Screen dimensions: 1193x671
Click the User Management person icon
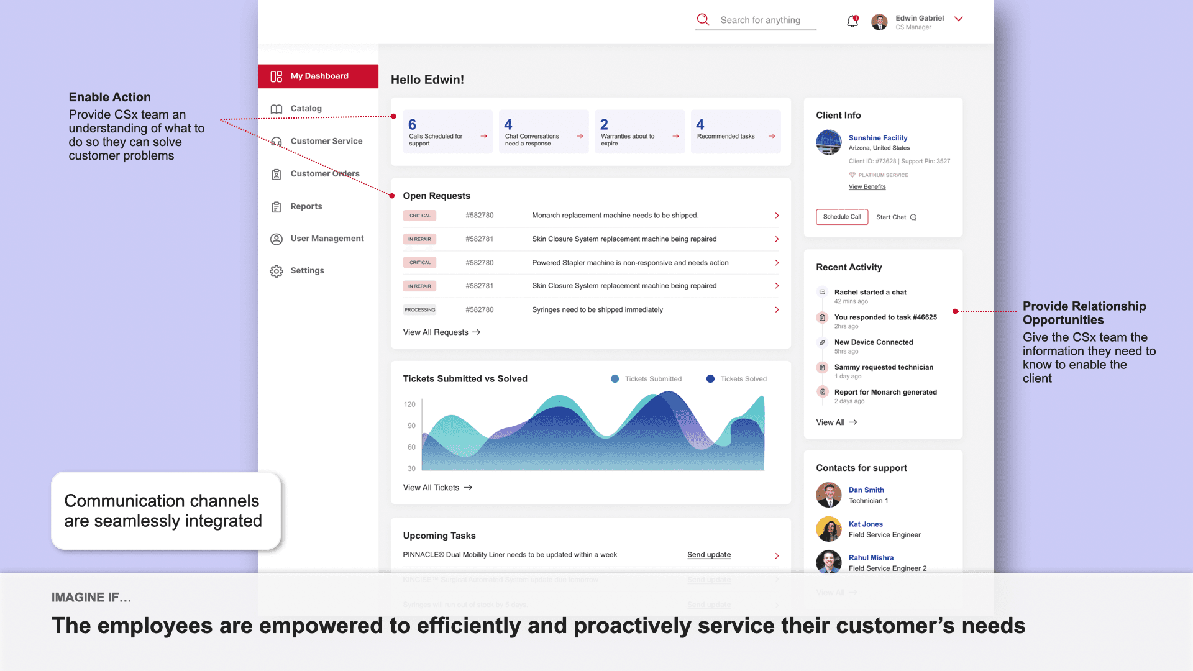coord(277,239)
